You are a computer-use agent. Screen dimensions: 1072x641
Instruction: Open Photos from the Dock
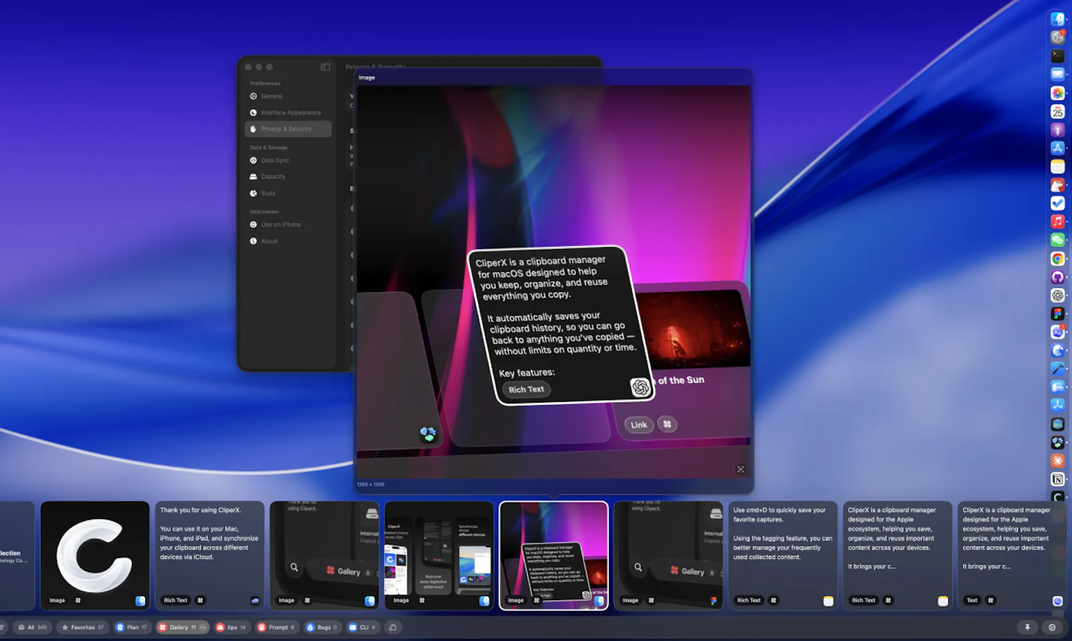pos(1057,93)
